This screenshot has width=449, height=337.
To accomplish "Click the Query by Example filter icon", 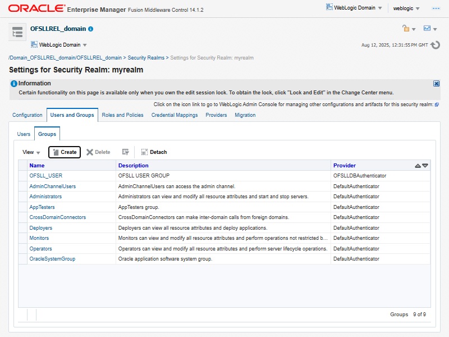I will (126, 152).
